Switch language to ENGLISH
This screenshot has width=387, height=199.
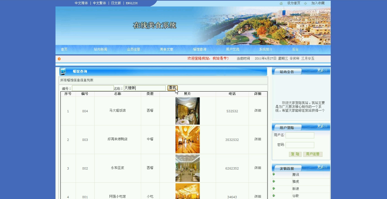click(132, 3)
